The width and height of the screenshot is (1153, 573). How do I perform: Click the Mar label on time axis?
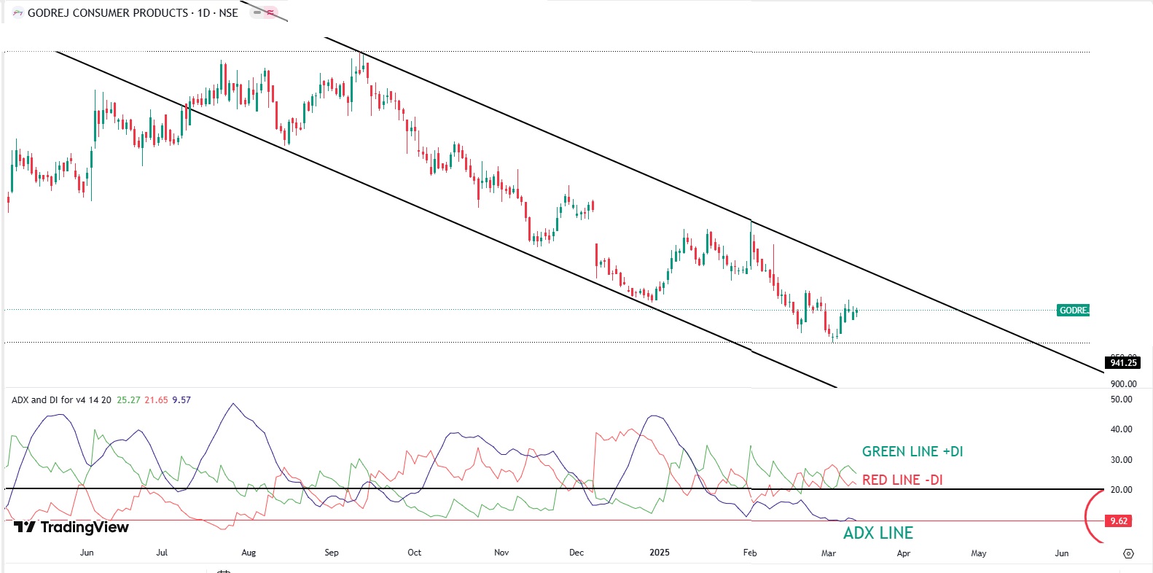[x=829, y=553]
